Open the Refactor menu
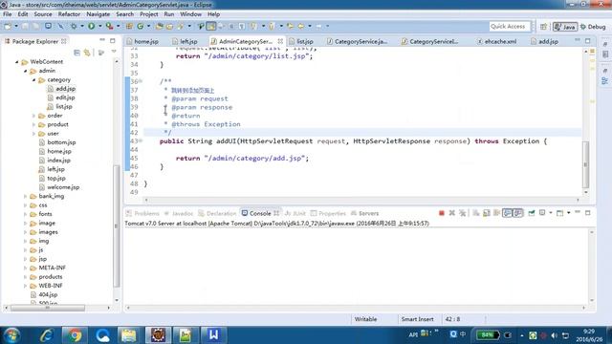The height and width of the screenshot is (344, 612). coord(69,14)
